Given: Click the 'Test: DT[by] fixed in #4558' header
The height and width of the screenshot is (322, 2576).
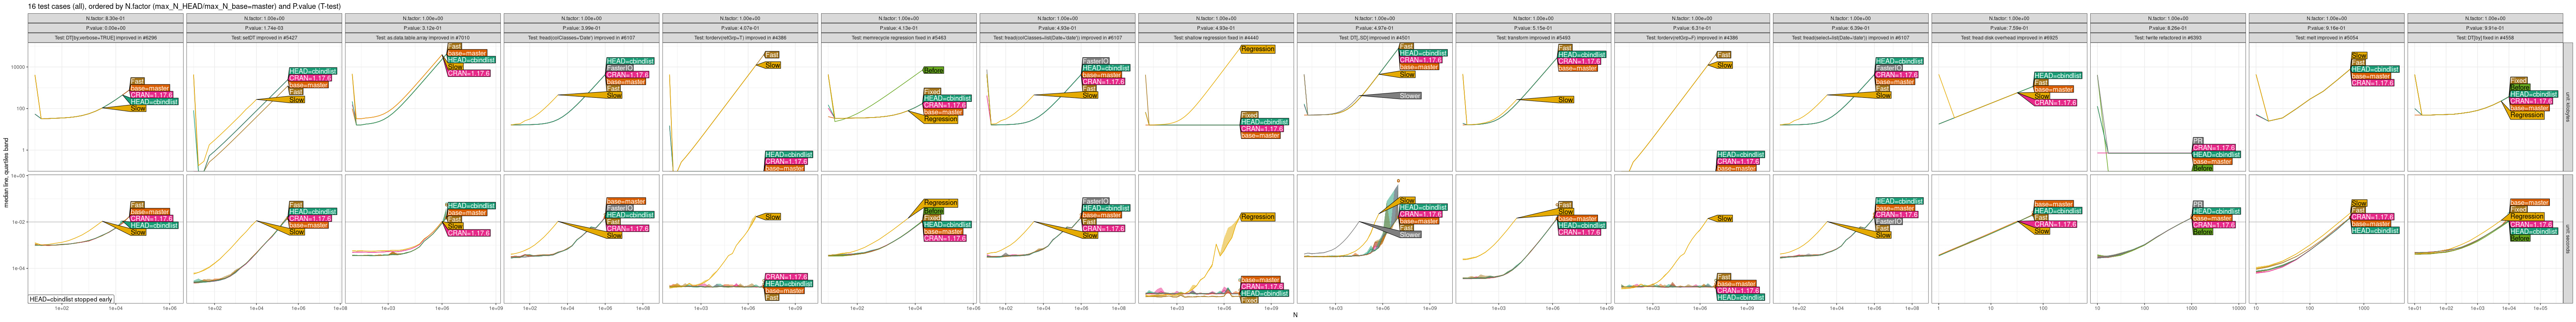Looking at the screenshot, I should (2484, 38).
